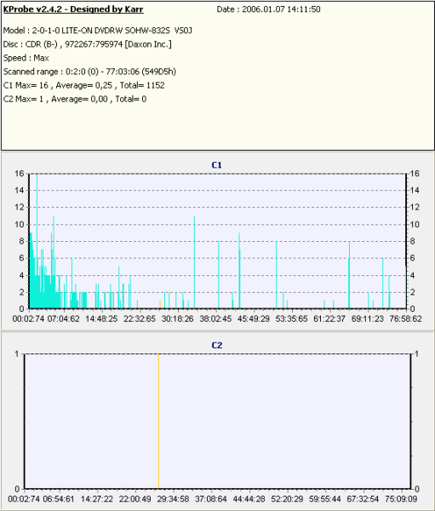Click the C2 chart title

(x=217, y=346)
